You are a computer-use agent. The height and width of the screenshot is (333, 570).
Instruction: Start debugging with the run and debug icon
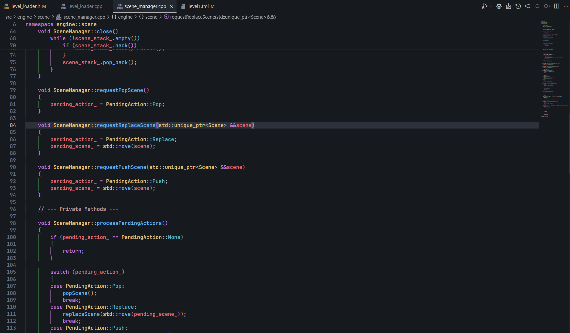point(484,6)
